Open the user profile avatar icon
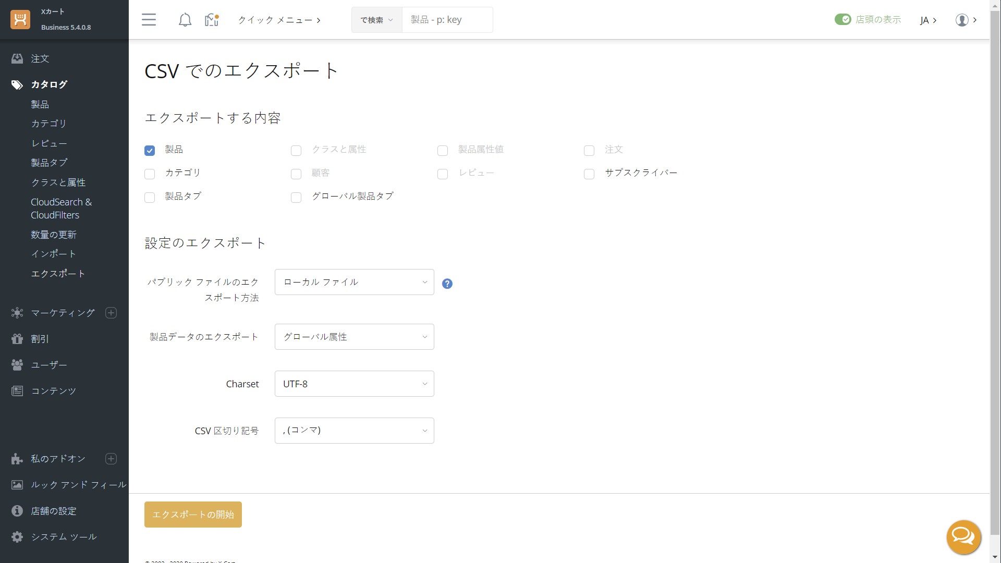This screenshot has height=563, width=1001. coord(962,20)
